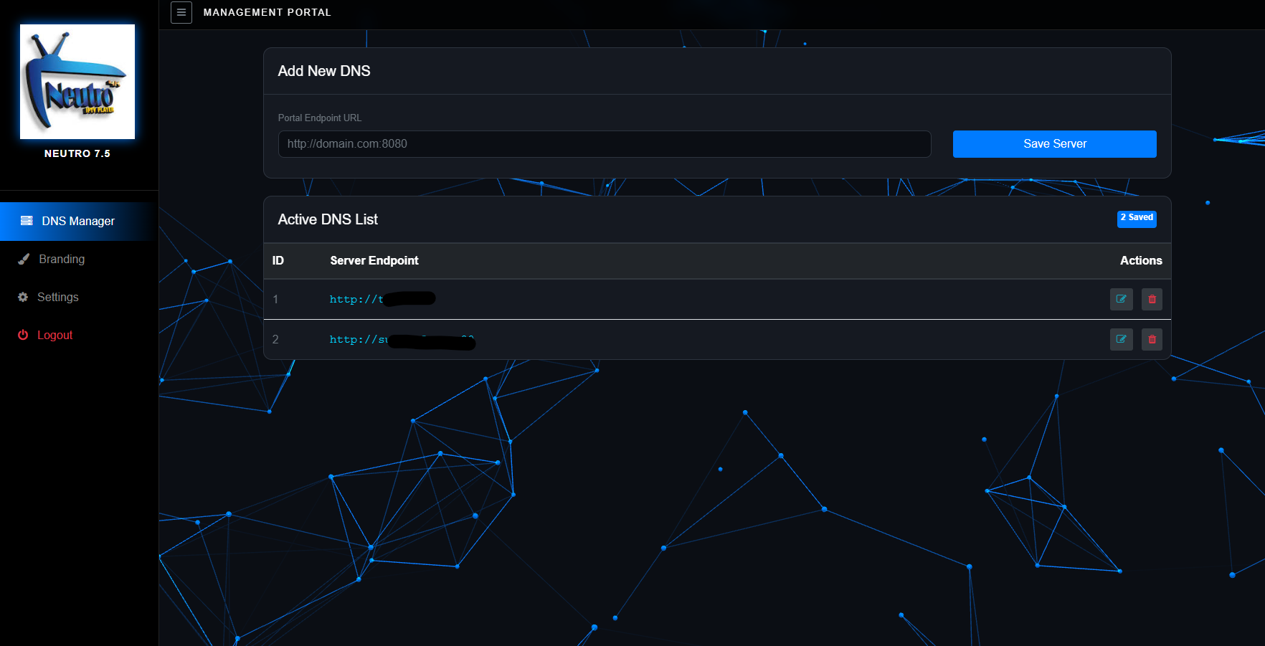Edit the first DNS server entry
Viewport: 1265px width, 646px height.
click(x=1121, y=299)
